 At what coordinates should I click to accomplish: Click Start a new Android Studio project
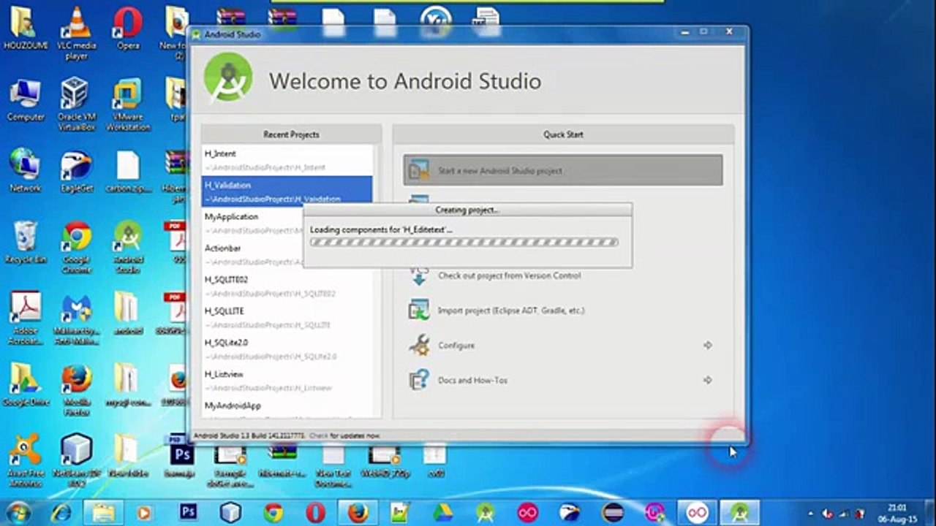click(563, 170)
